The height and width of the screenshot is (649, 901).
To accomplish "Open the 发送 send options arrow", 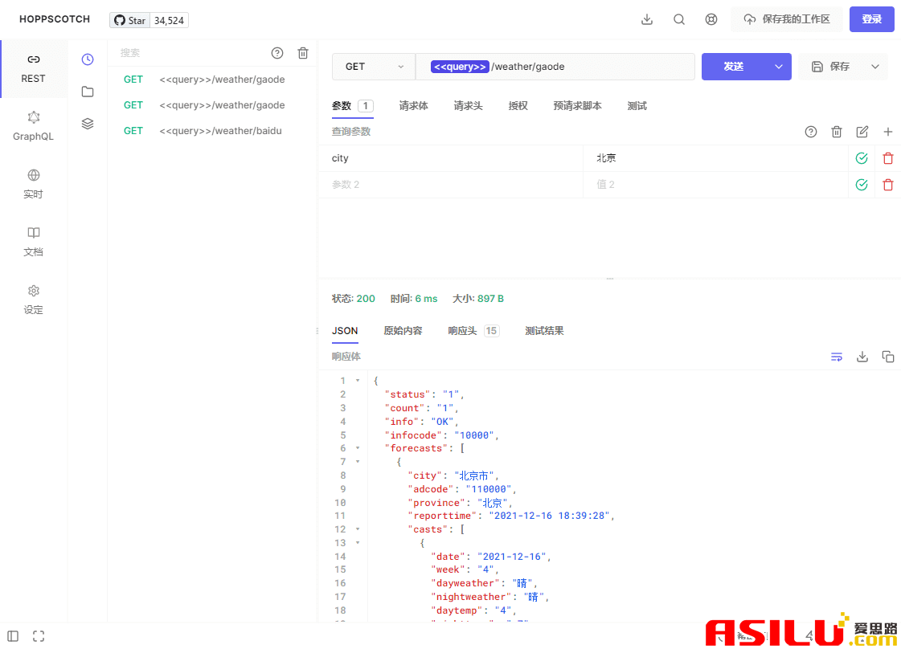I will pos(779,67).
